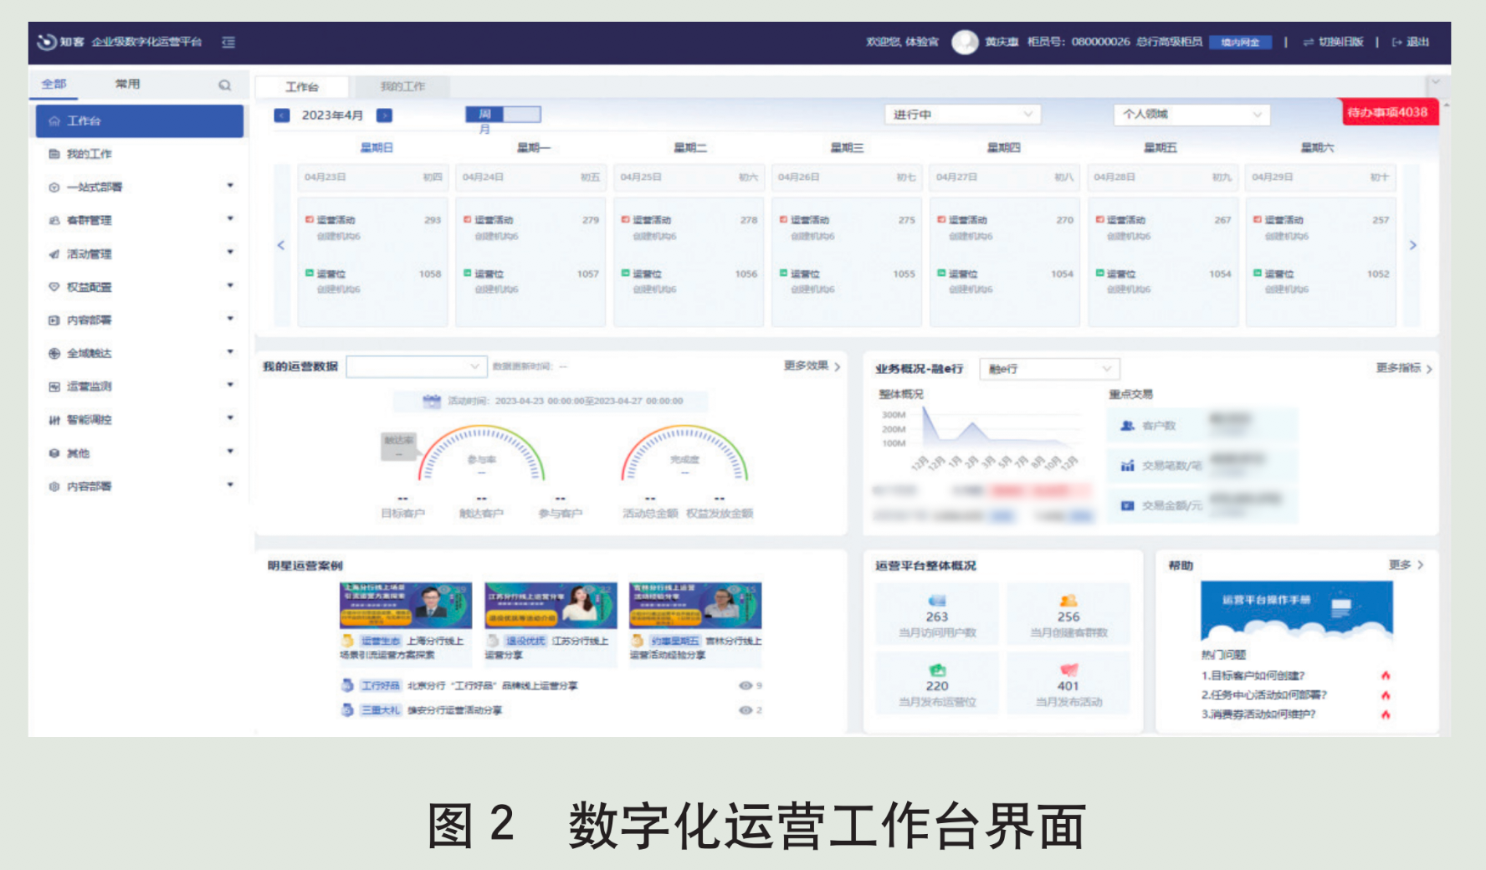The height and width of the screenshot is (870, 1486).
Task: Go to the next month with the arrow after 2023年4月
Action: (384, 115)
